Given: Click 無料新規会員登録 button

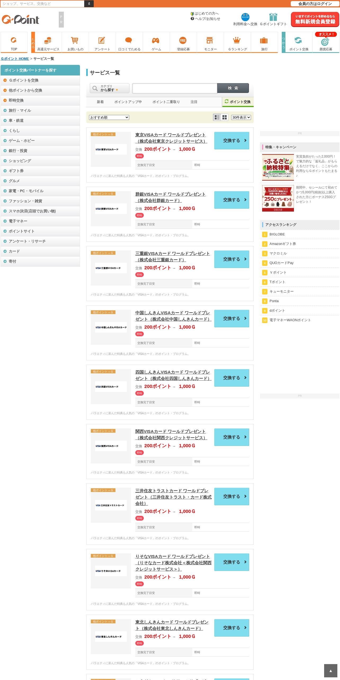Looking at the screenshot, I should point(315,19).
